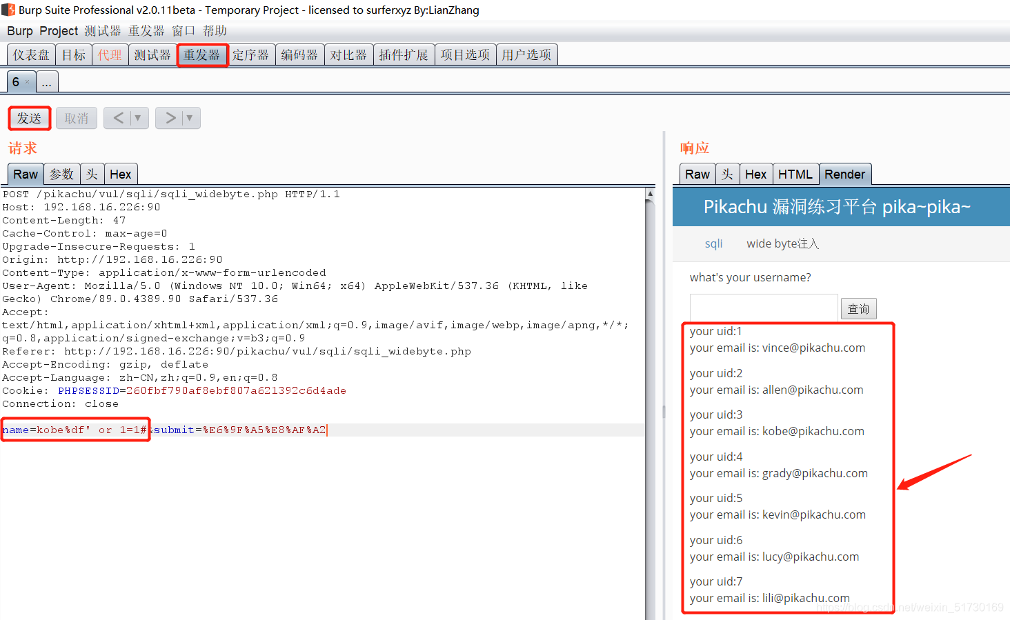Screen dimensions: 1010x620
Task: Click the sqli breadcrumb link
Action: tap(713, 243)
